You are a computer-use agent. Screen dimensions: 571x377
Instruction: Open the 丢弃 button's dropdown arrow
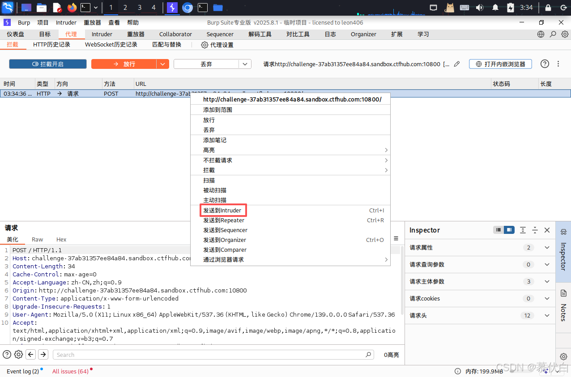[245, 64]
